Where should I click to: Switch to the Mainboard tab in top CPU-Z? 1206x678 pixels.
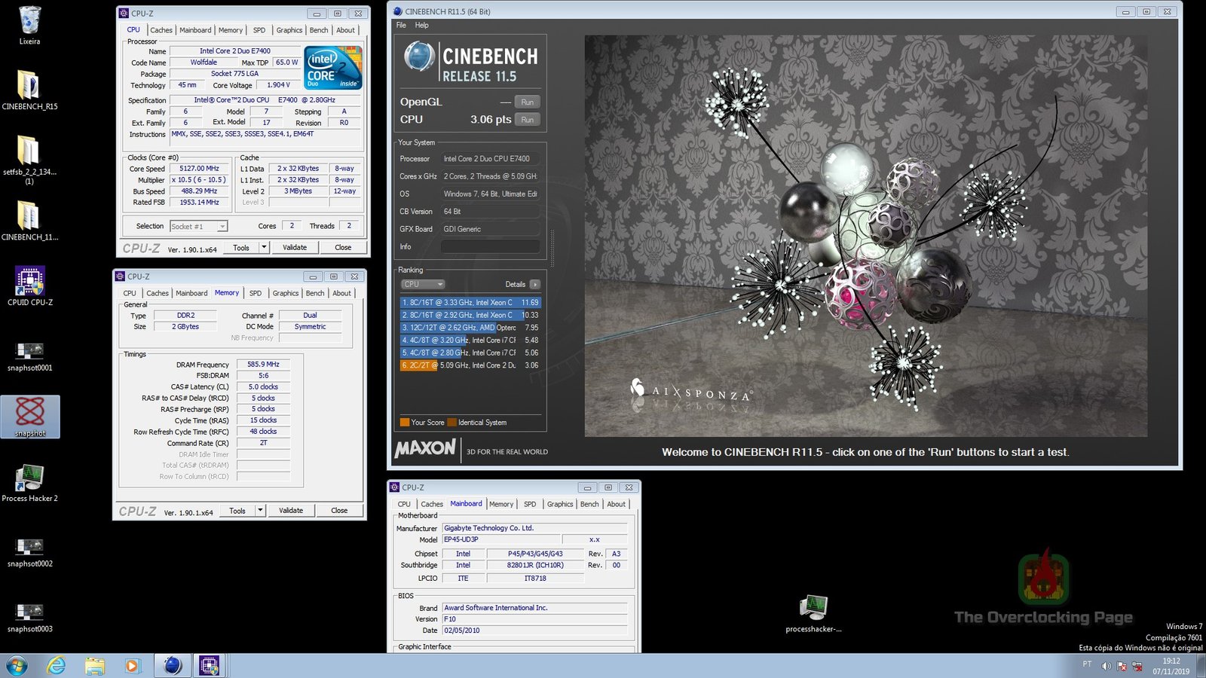195,30
